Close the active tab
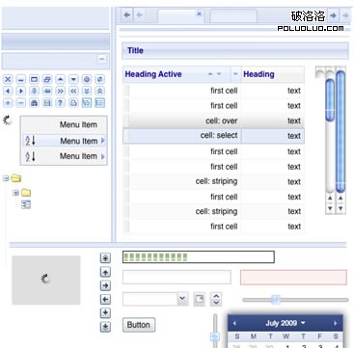The height and width of the screenshot is (348, 354). 199,13
